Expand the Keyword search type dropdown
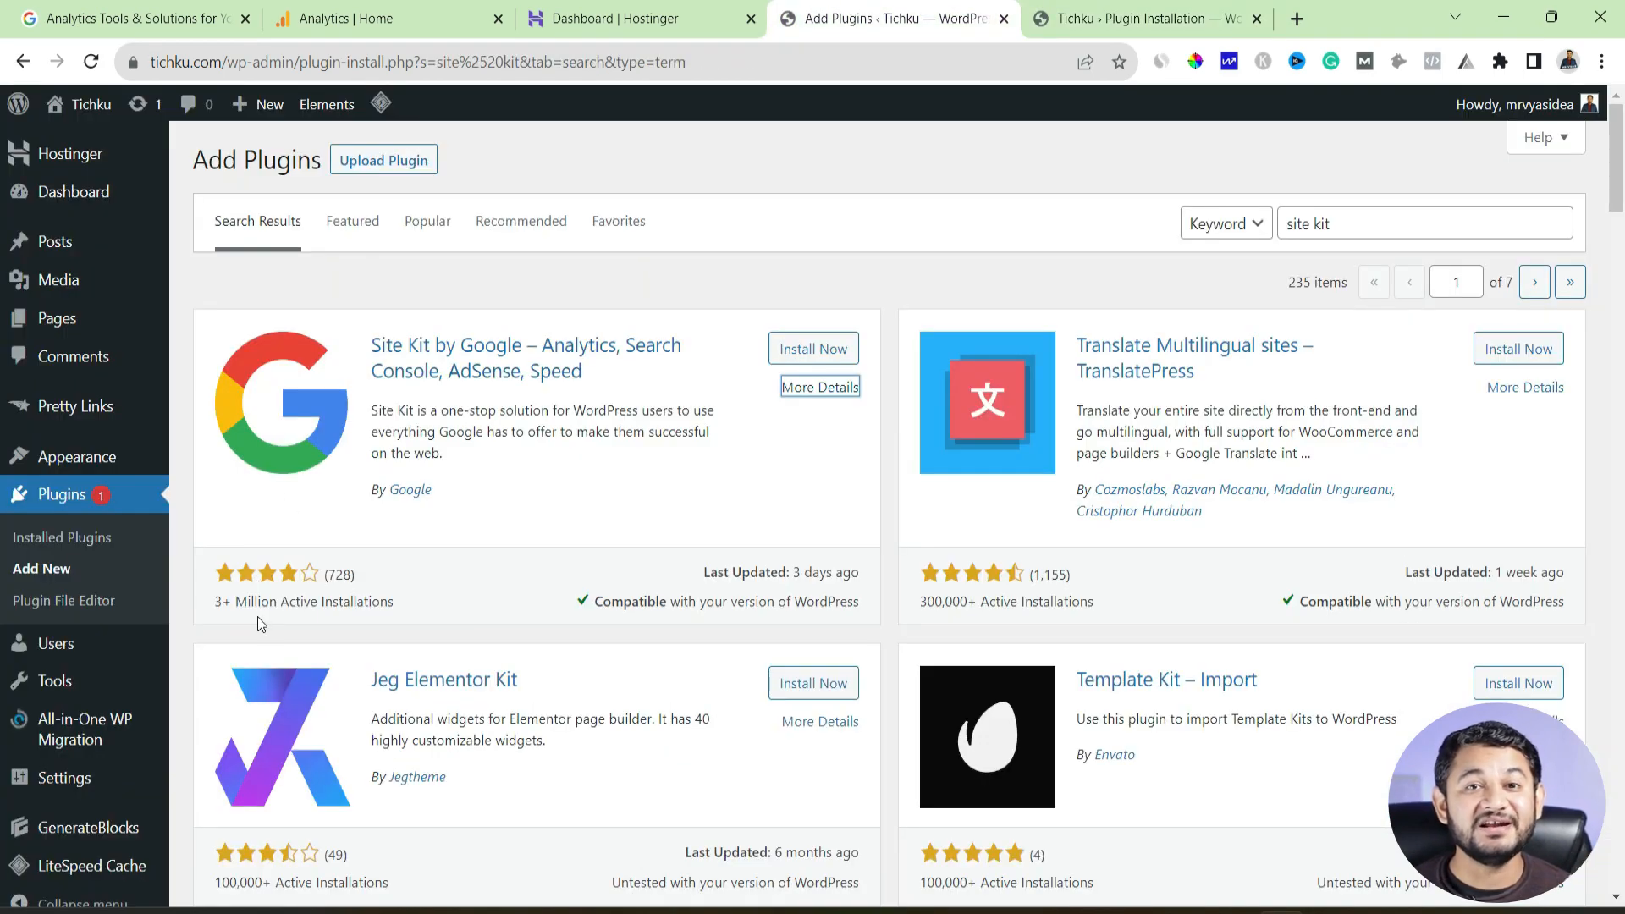Screen dimensions: 1625x914 coord(1226,223)
